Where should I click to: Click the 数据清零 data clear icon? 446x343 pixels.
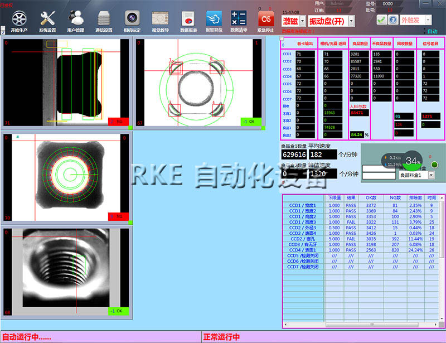pyautogui.click(x=239, y=18)
